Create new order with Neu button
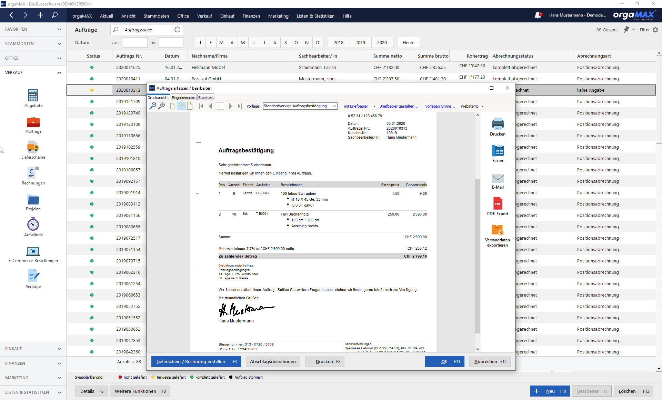 click(550, 391)
